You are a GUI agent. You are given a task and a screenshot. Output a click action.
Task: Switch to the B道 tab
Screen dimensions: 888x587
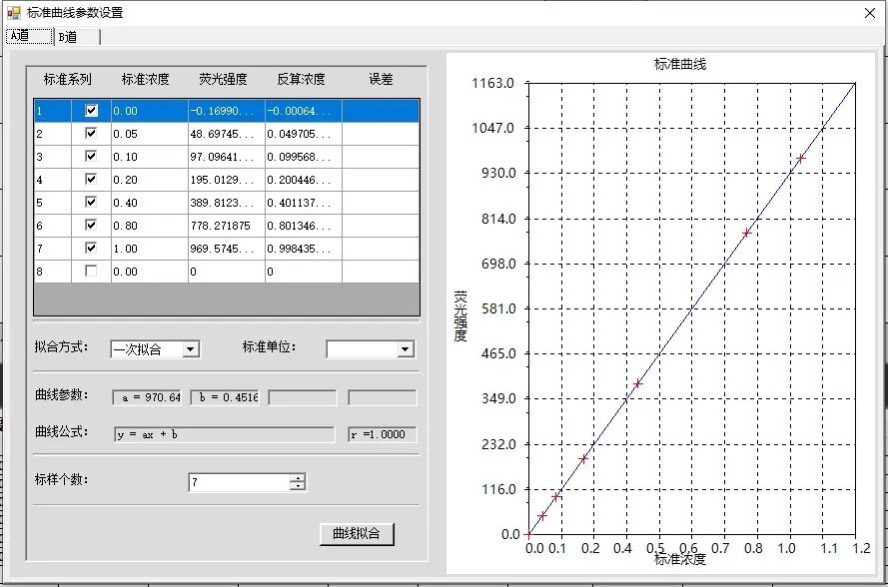tap(78, 37)
